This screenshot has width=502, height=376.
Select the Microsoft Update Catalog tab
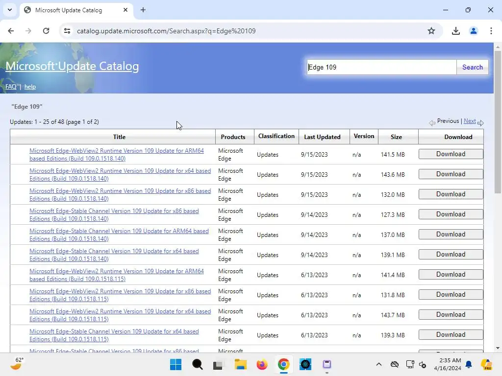tap(76, 10)
